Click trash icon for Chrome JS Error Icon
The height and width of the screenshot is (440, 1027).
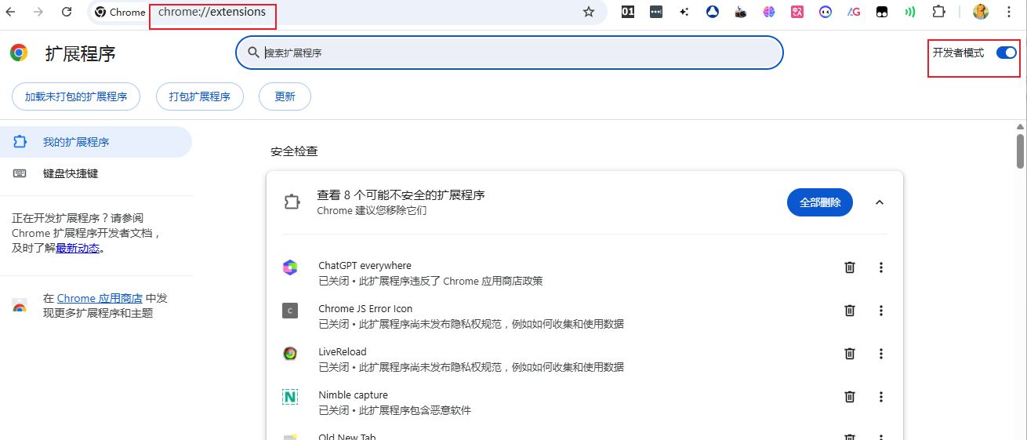[849, 311]
